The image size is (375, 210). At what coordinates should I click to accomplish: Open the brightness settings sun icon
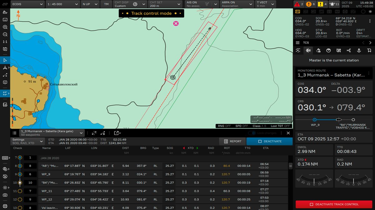pyautogui.click(x=5, y=188)
